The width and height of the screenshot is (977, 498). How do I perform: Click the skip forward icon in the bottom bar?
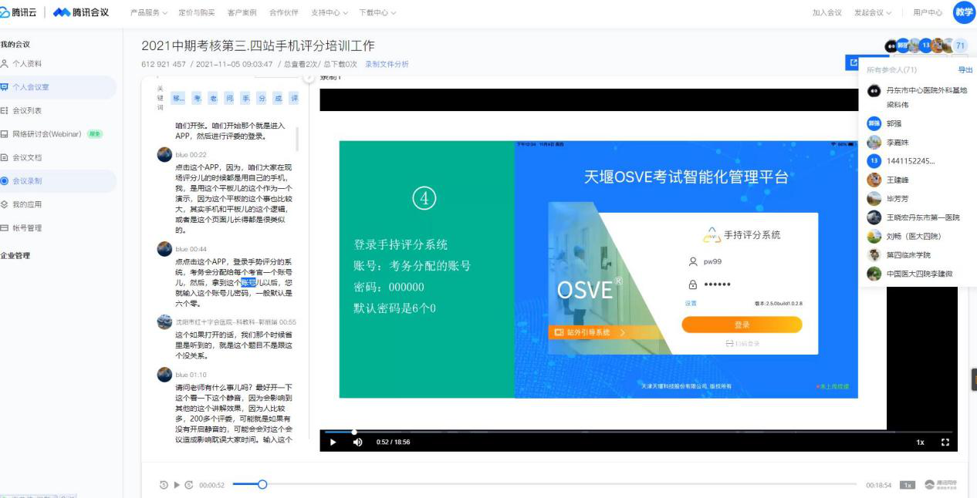(189, 485)
